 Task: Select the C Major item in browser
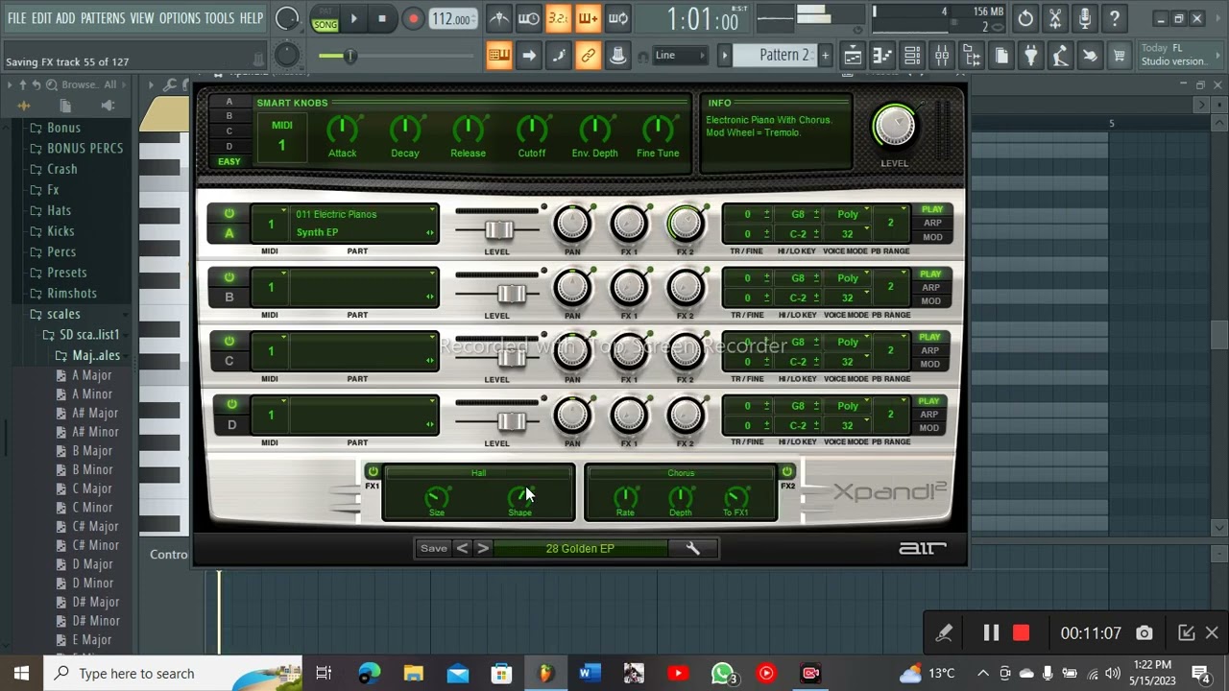tap(92, 488)
